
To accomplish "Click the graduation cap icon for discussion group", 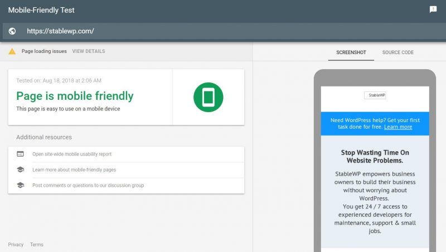I will (20, 185).
